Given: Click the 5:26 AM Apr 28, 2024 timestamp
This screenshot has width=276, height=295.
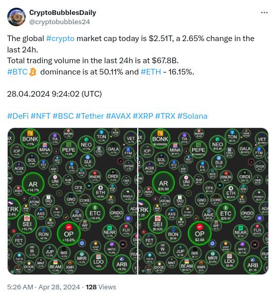Looking at the screenshot, I should coord(44,287).
